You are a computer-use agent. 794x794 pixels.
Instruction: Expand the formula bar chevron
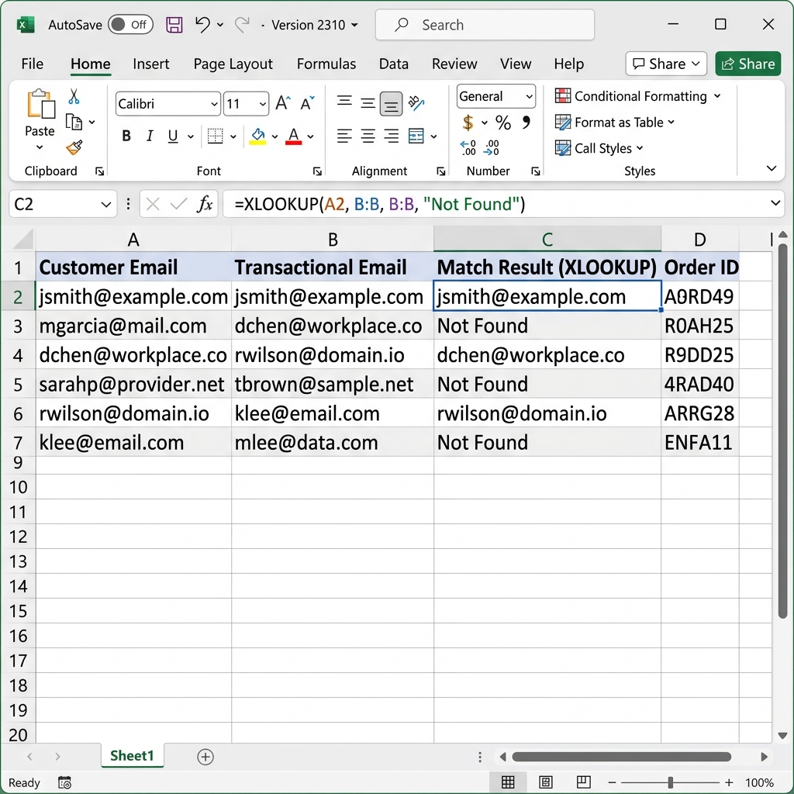click(775, 203)
